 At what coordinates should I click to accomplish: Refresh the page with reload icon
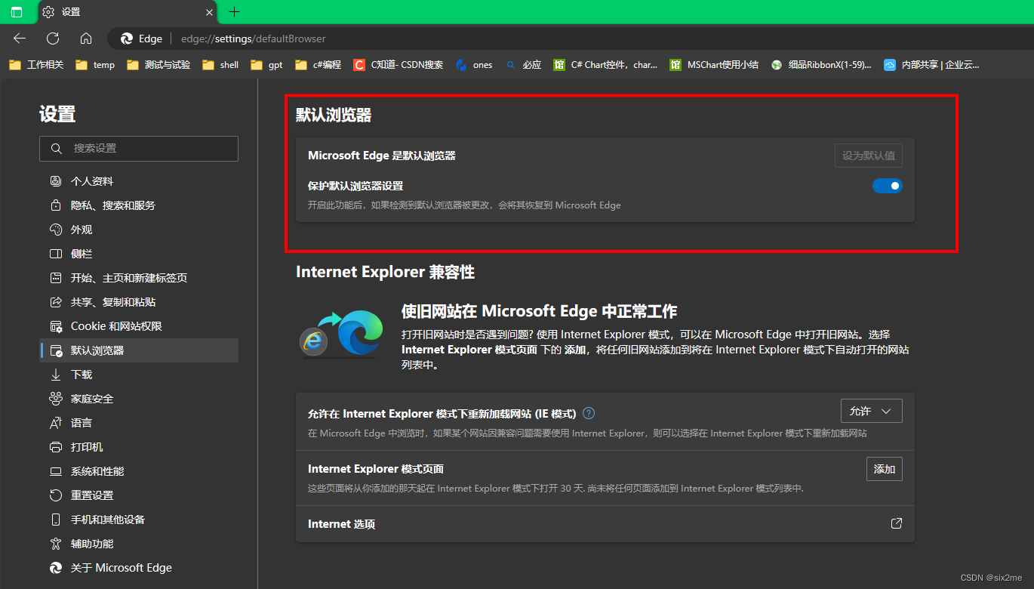[x=53, y=39]
